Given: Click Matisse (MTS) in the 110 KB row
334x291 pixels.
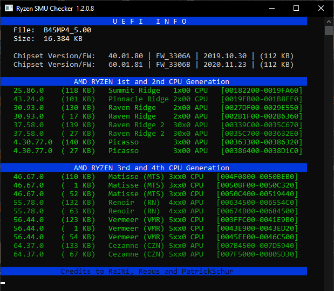Looking at the screenshot, I should (136, 177).
